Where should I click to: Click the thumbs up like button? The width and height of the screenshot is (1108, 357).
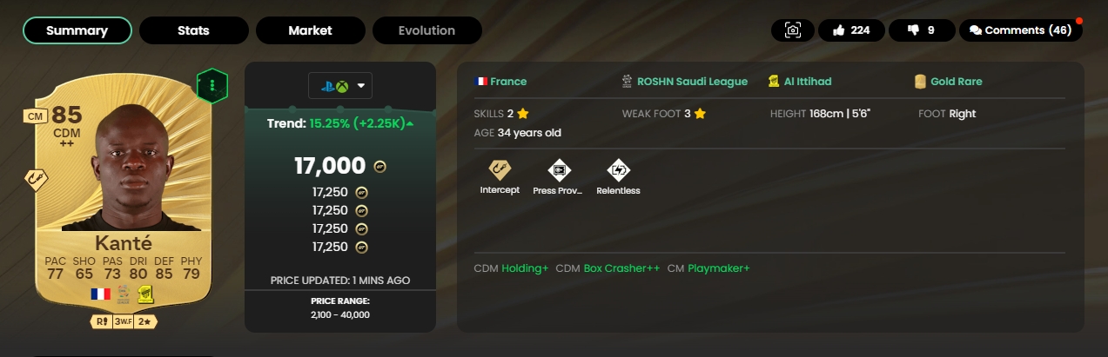(x=851, y=30)
